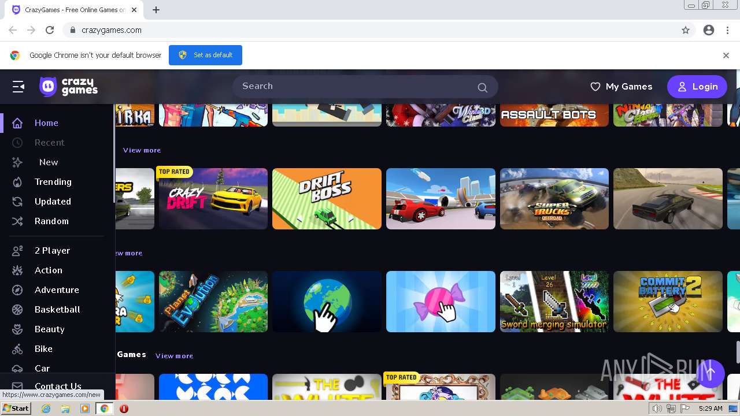
Task: Open the Assault Bots game thumbnail
Action: point(554,115)
